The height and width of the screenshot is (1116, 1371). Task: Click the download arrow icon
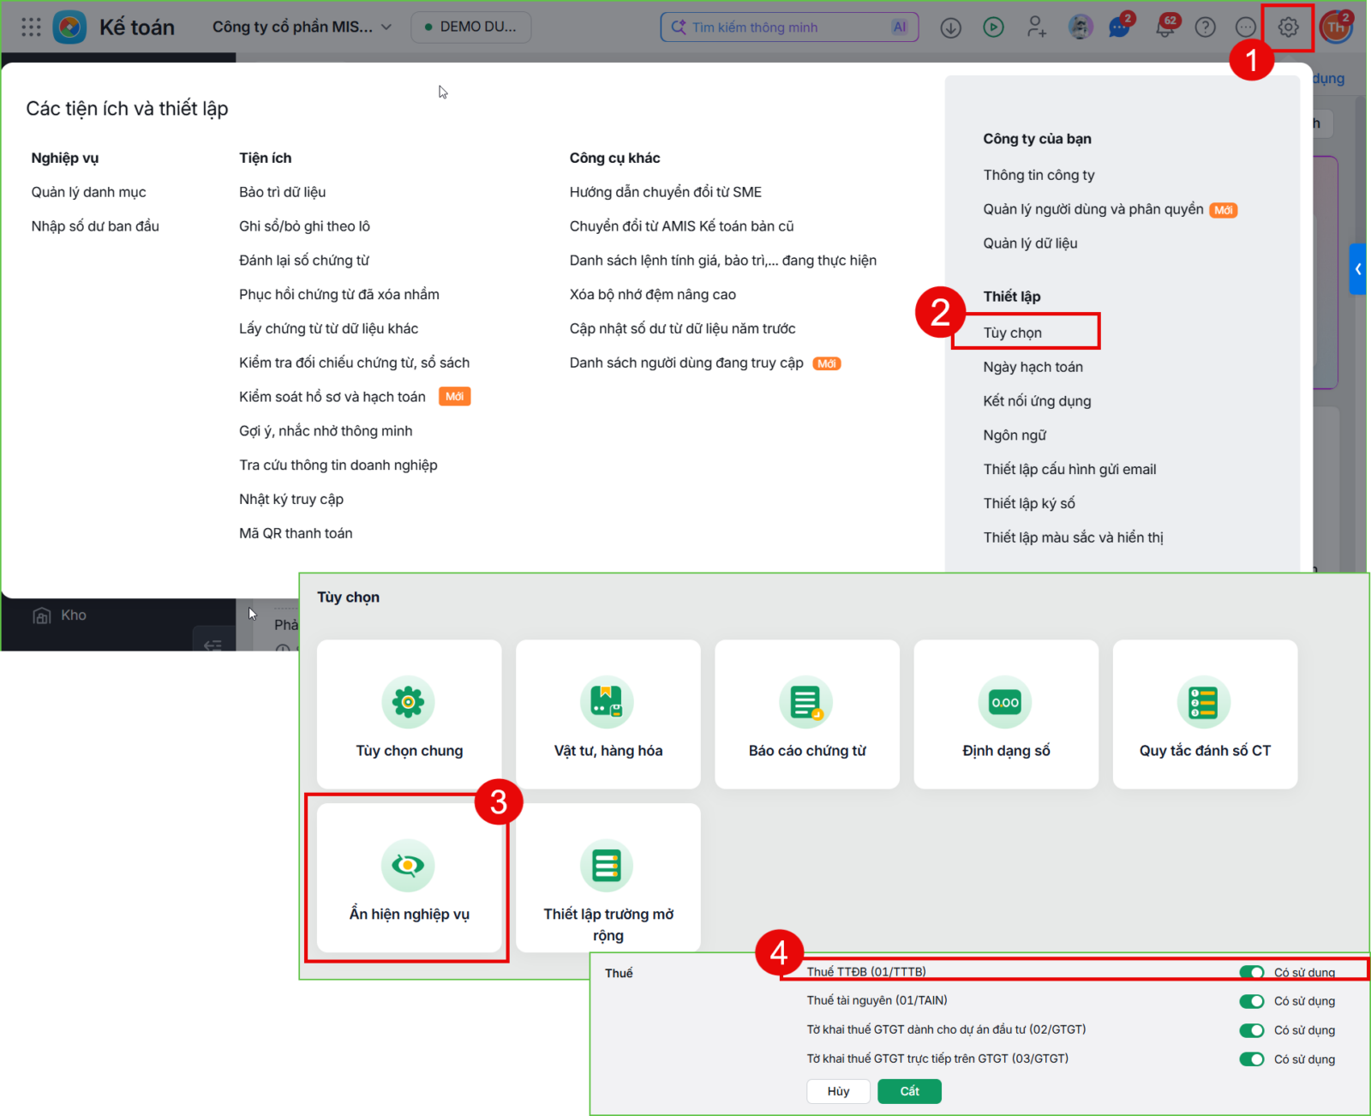[x=950, y=27]
